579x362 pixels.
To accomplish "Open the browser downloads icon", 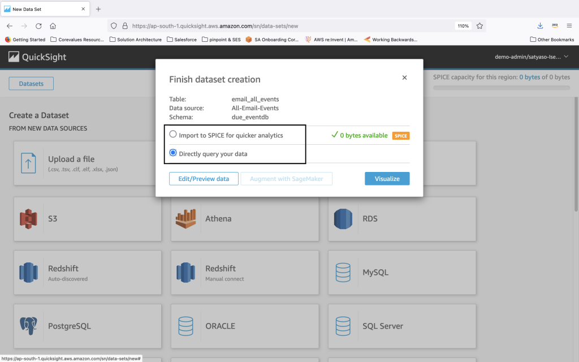I will pos(540,26).
